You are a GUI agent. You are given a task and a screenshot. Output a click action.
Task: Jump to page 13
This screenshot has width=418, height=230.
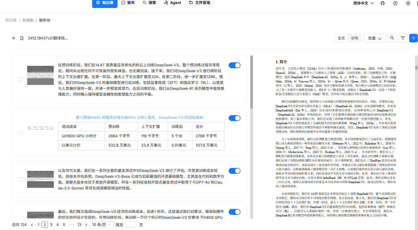click(x=79, y=225)
